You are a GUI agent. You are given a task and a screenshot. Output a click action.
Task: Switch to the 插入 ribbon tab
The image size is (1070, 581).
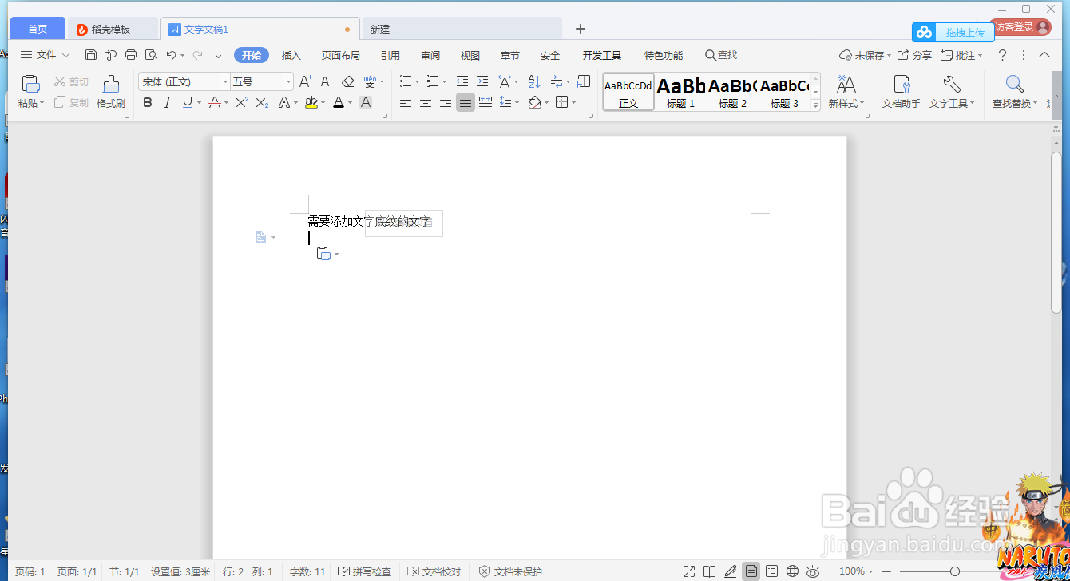[x=291, y=54]
